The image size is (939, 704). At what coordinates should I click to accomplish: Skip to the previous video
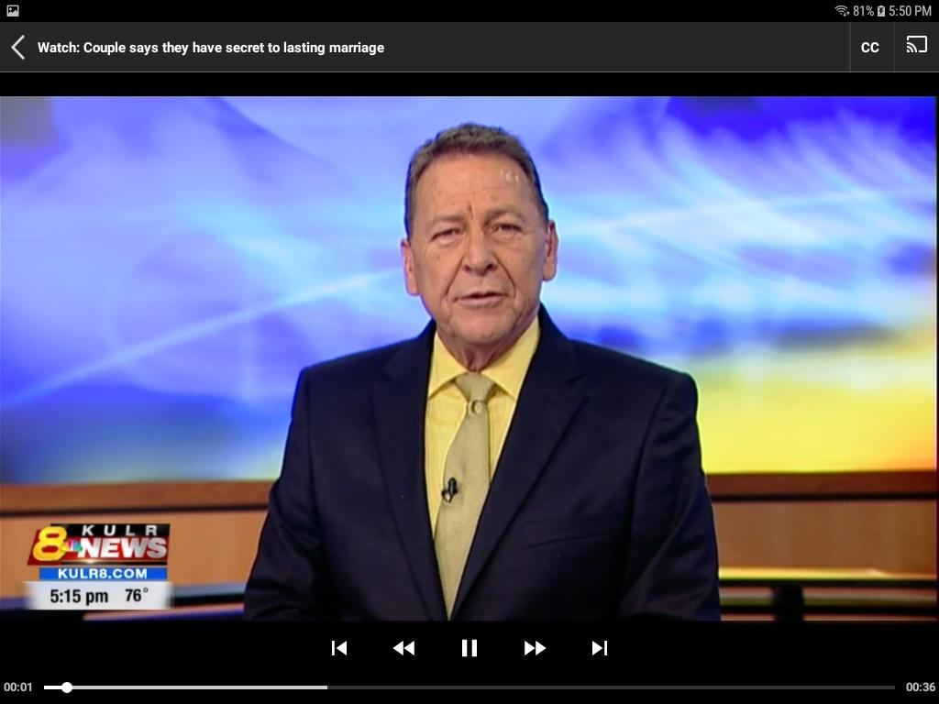point(339,648)
